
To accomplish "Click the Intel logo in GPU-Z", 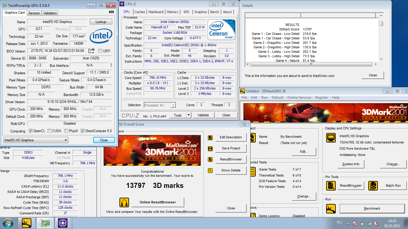I will coord(101,36).
